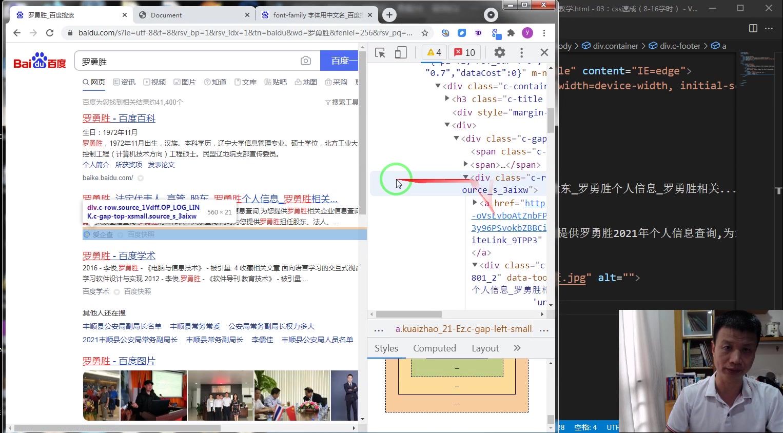The height and width of the screenshot is (433, 783).
Task: Bookmark this page with star icon
Action: tap(425, 33)
